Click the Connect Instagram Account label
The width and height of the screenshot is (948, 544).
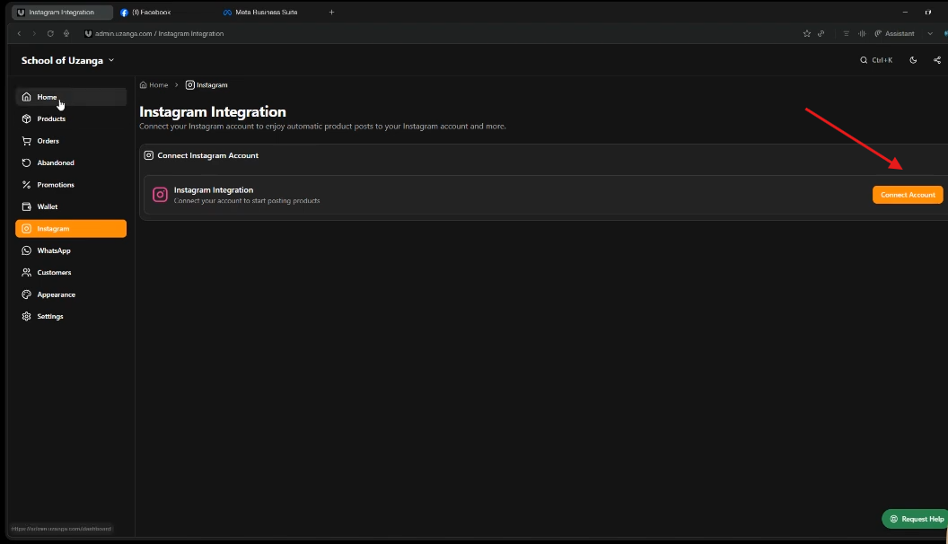(x=208, y=155)
